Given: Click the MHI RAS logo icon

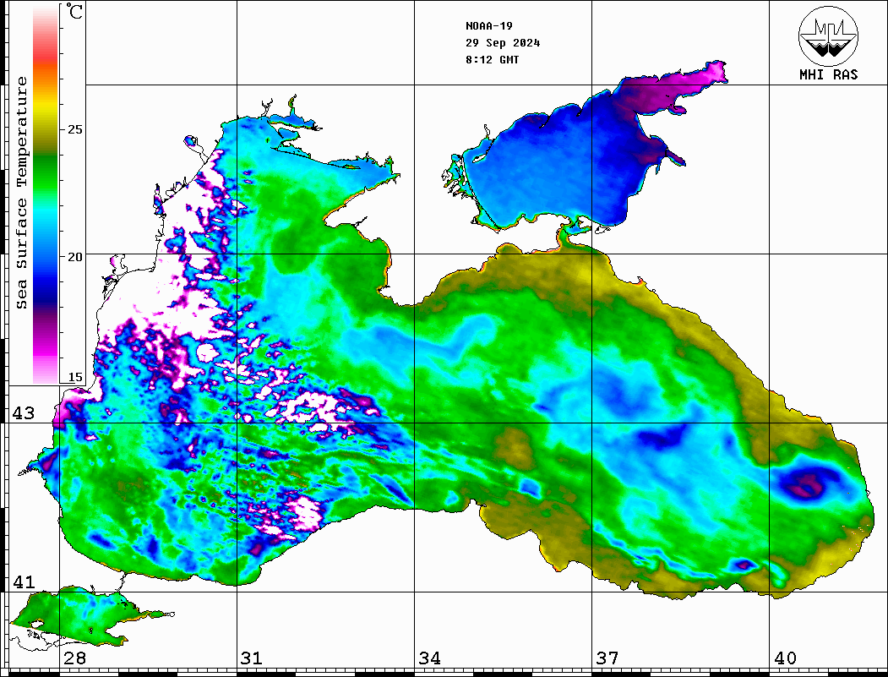Looking at the screenshot, I should [828, 35].
